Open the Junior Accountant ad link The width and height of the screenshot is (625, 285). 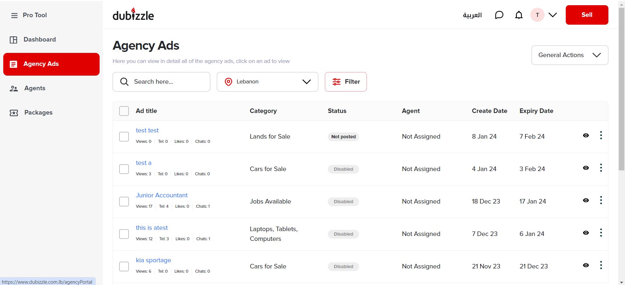point(162,195)
